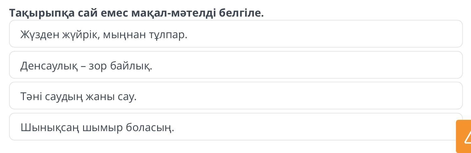Open the orange report button
Viewport: 471px width, 153px height.
point(464,136)
